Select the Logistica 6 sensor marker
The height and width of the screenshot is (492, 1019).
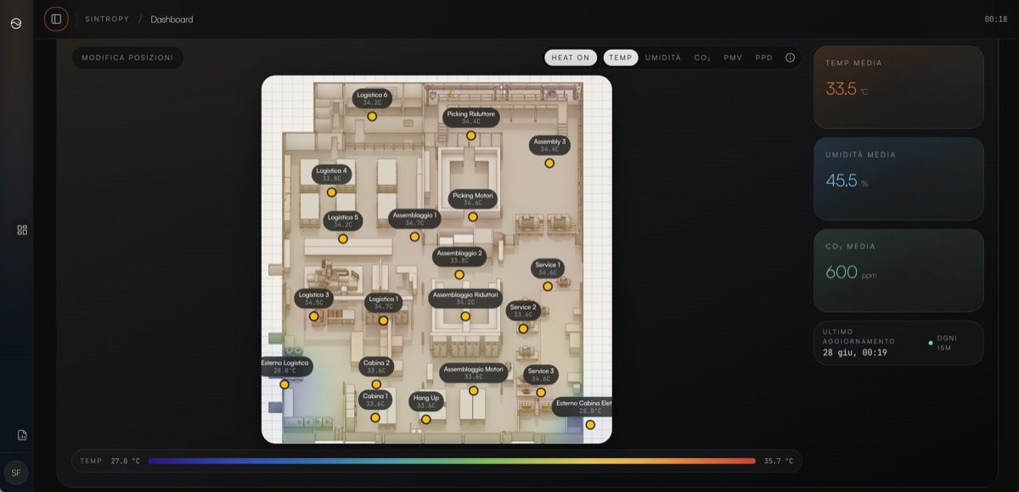point(372,116)
